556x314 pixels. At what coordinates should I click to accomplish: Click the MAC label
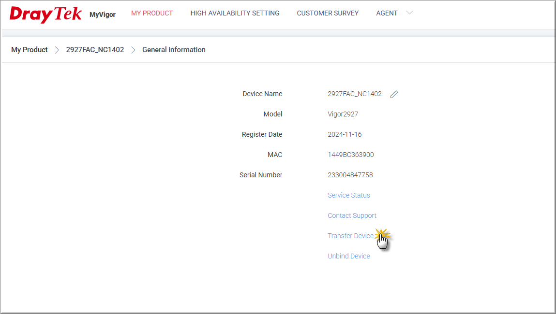coord(275,155)
